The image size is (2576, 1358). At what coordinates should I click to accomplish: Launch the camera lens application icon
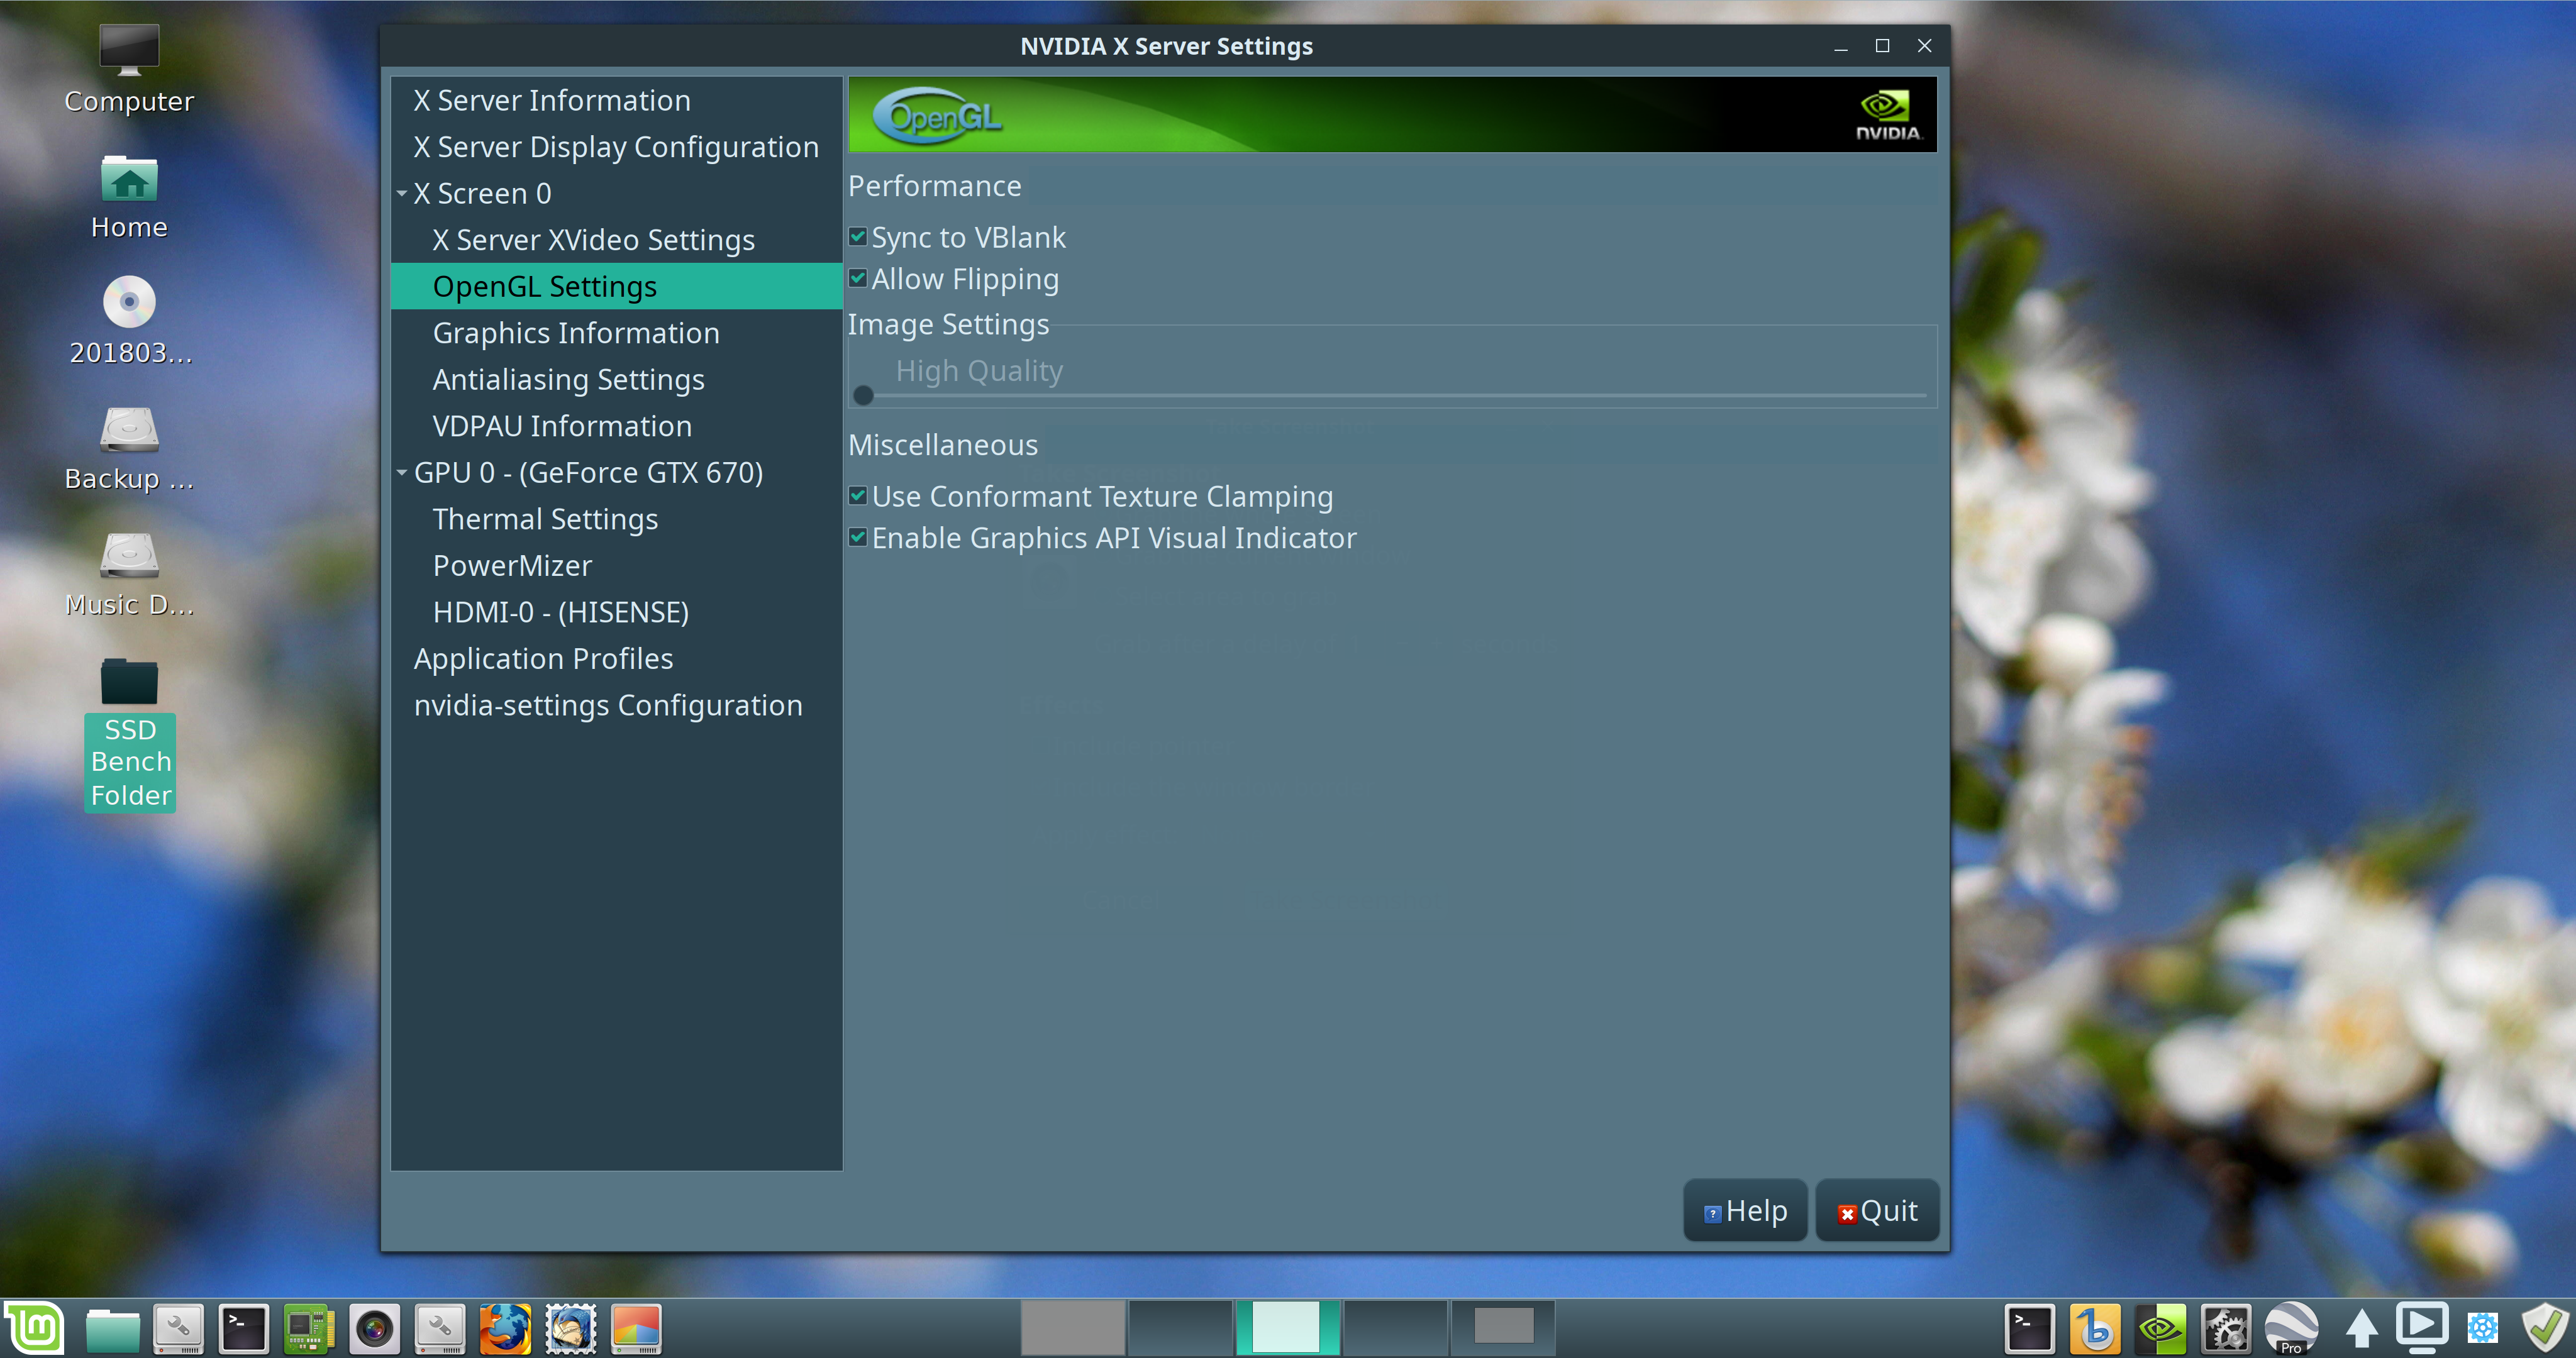[x=374, y=1329]
